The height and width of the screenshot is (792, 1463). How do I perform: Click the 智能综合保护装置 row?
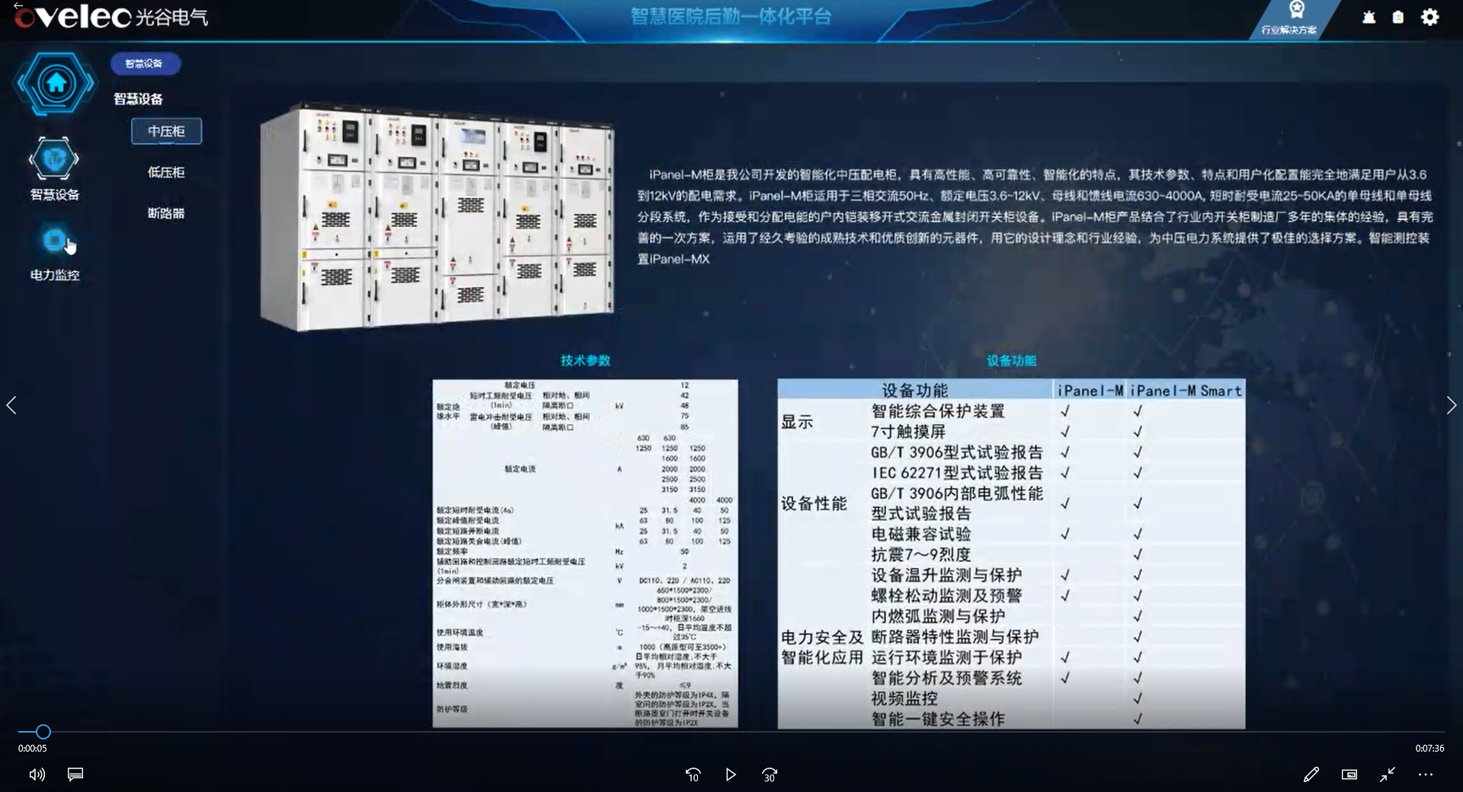tap(1011, 410)
